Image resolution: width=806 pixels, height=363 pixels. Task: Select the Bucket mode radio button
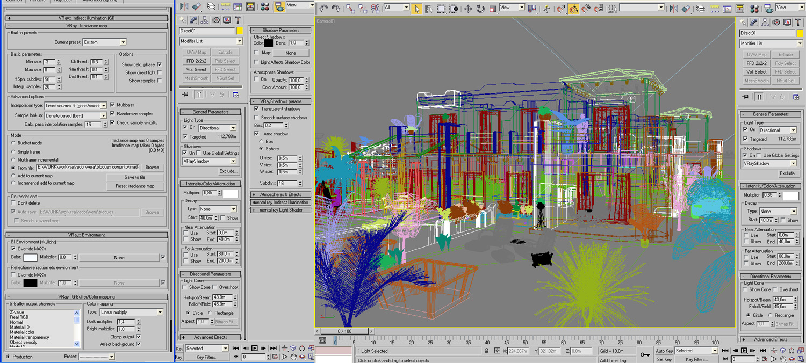coord(13,143)
